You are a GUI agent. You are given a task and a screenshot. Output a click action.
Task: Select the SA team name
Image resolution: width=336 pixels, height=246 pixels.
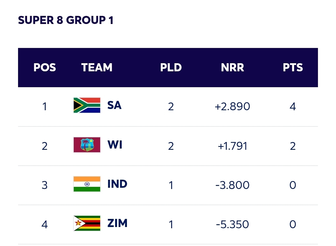click(114, 105)
